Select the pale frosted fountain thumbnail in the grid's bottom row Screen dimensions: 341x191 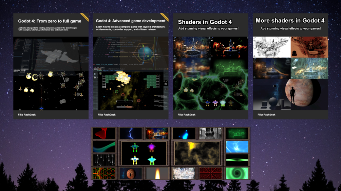pos(184,173)
